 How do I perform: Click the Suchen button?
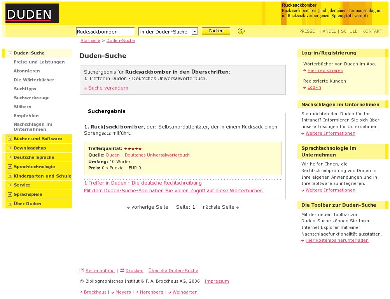click(x=216, y=31)
